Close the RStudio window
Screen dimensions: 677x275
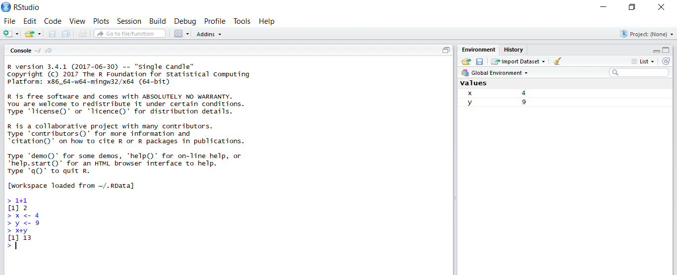[661, 7]
